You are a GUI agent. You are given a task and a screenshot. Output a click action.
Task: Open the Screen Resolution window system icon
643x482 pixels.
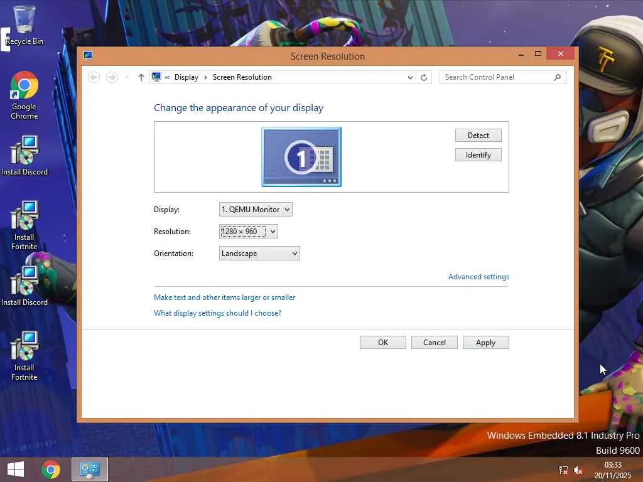[88, 55]
